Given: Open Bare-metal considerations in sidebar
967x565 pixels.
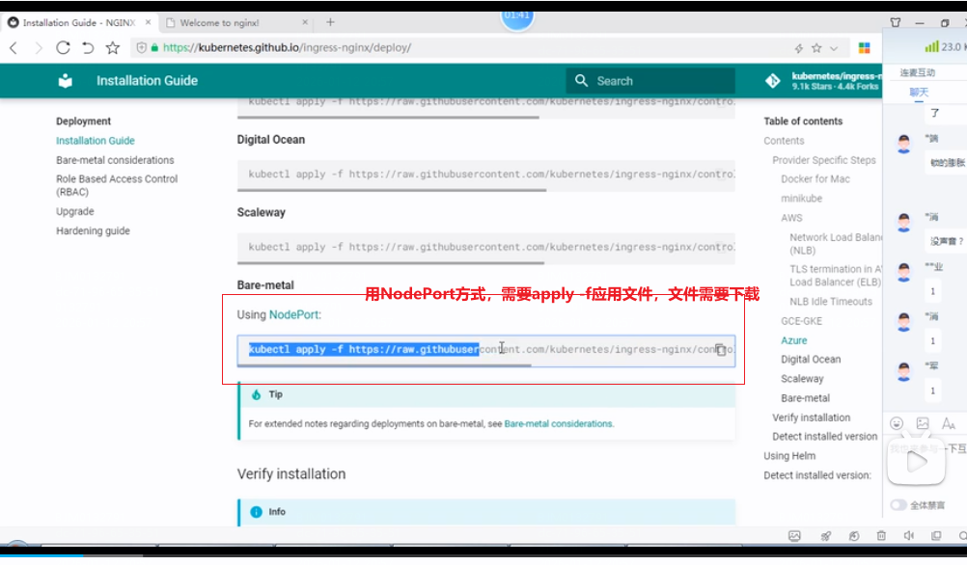Looking at the screenshot, I should click(115, 160).
